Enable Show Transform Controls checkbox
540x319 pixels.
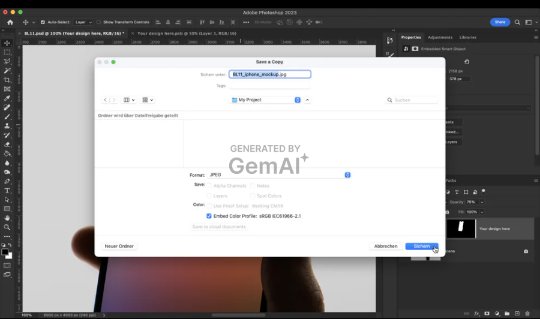98,22
